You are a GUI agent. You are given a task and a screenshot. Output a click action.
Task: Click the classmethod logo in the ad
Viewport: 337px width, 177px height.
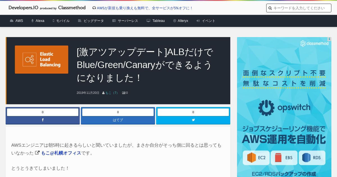tap(314, 44)
